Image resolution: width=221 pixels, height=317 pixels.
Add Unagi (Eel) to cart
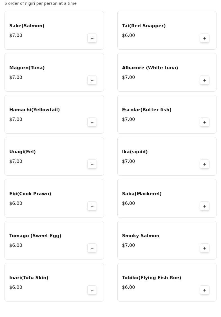(92, 164)
